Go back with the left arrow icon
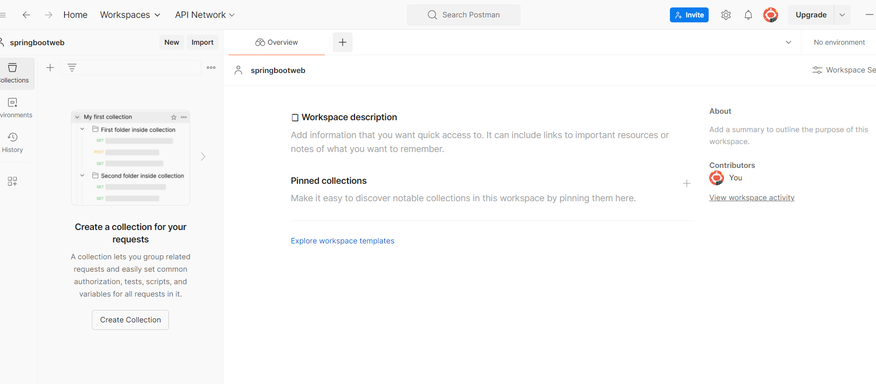The width and height of the screenshot is (876, 384). click(x=26, y=15)
